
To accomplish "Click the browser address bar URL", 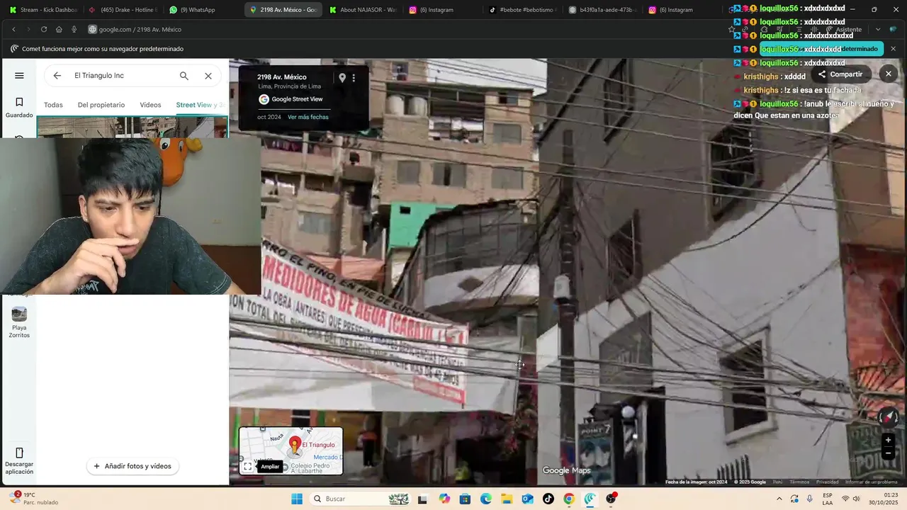I will click(x=140, y=29).
